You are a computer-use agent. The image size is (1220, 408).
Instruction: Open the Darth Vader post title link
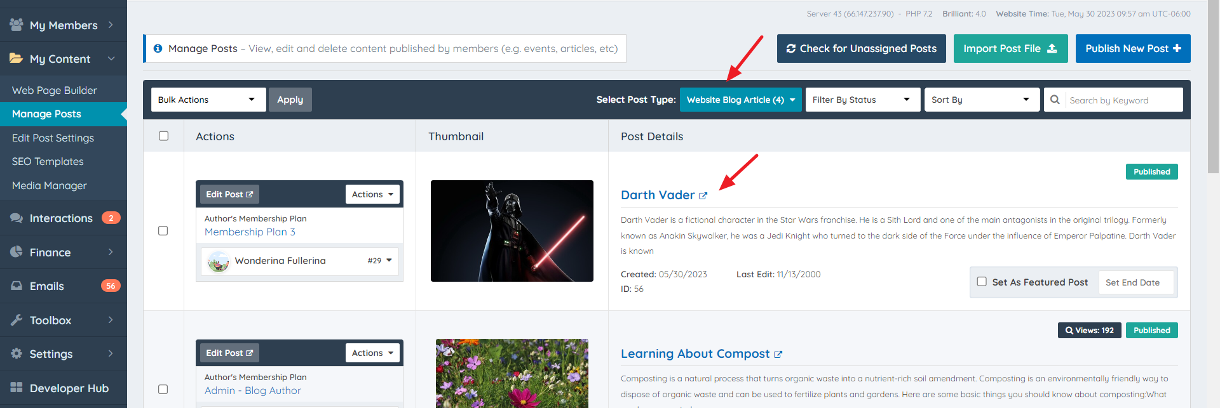pos(658,195)
